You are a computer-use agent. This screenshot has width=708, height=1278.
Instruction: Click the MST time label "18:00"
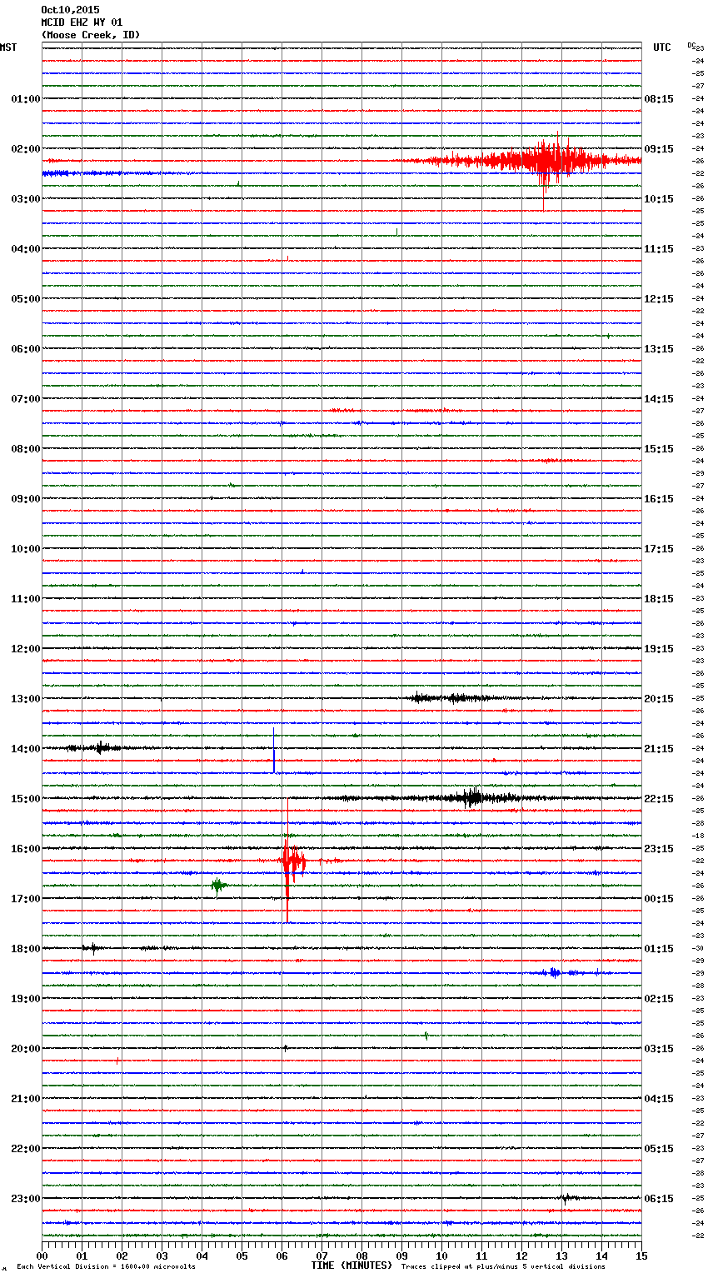click(26, 948)
